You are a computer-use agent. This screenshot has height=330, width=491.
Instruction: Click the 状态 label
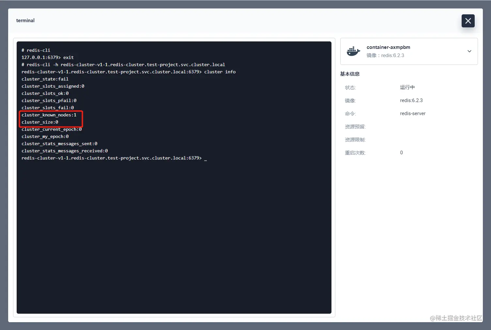coord(350,87)
